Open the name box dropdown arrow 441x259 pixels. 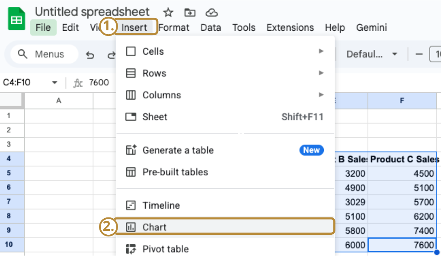54,83
